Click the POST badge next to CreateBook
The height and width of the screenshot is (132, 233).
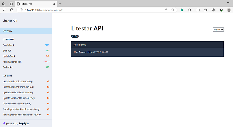click(x=47, y=45)
